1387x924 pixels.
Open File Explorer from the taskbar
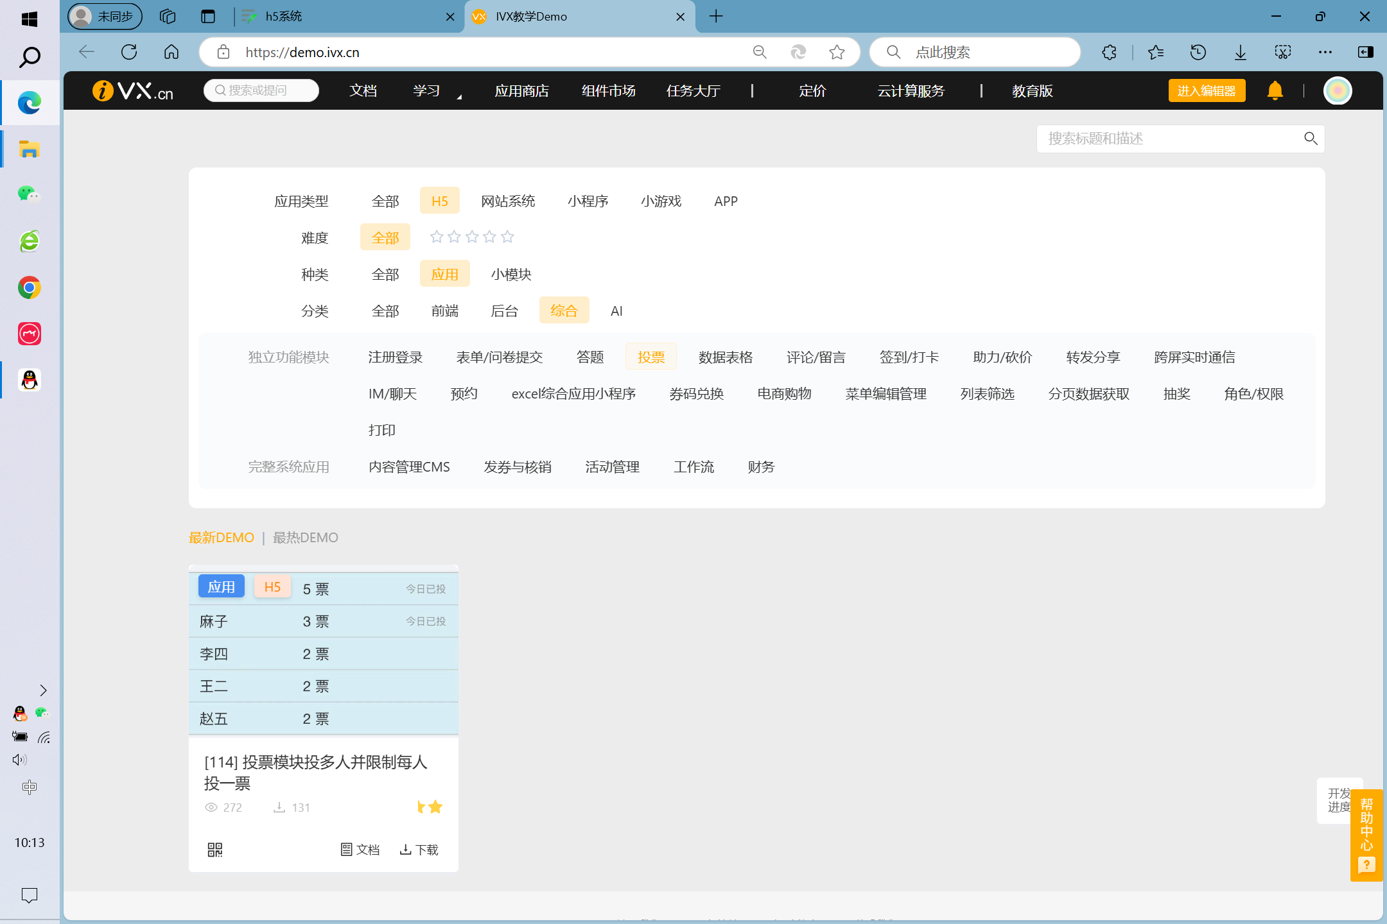tap(30, 150)
